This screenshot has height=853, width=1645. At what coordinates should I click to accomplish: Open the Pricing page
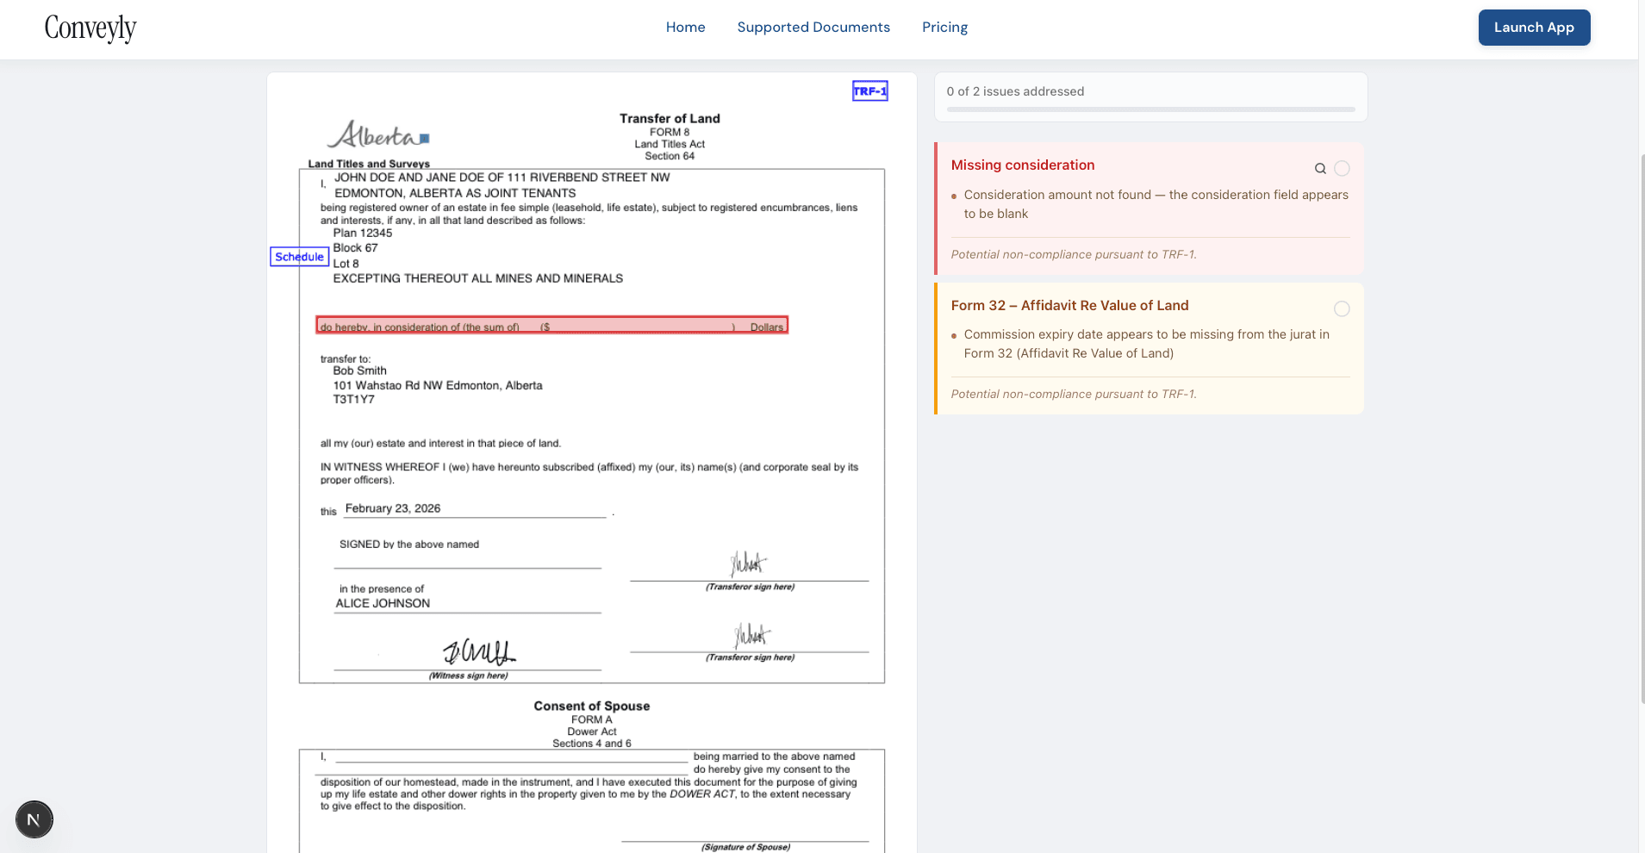pos(944,28)
